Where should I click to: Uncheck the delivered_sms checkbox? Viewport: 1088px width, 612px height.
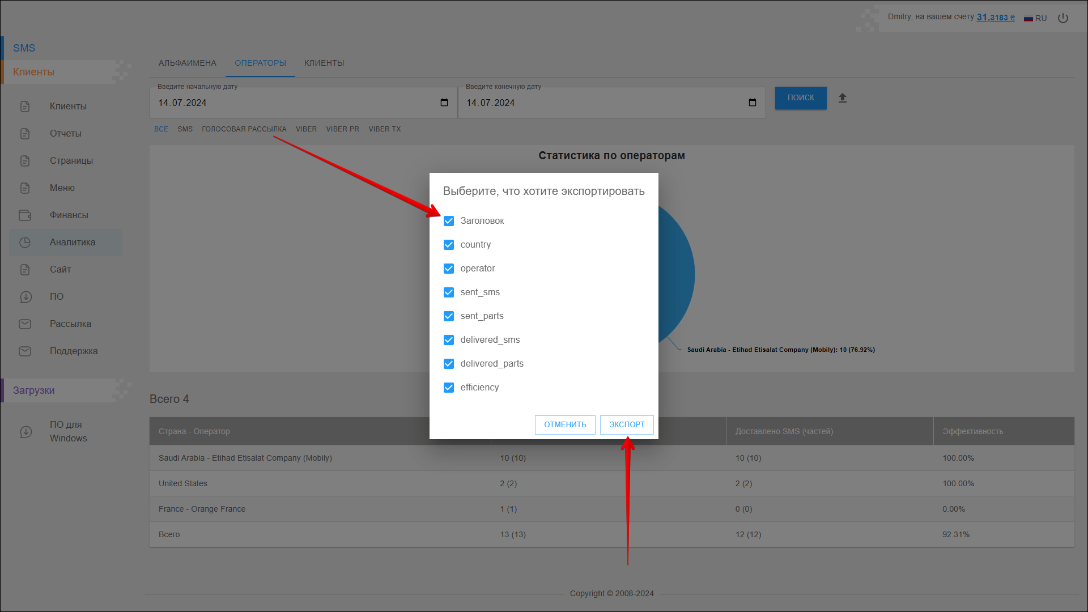point(449,340)
